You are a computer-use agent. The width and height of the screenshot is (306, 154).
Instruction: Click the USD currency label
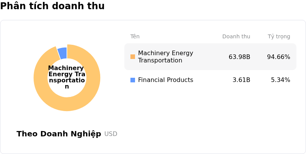111,134
